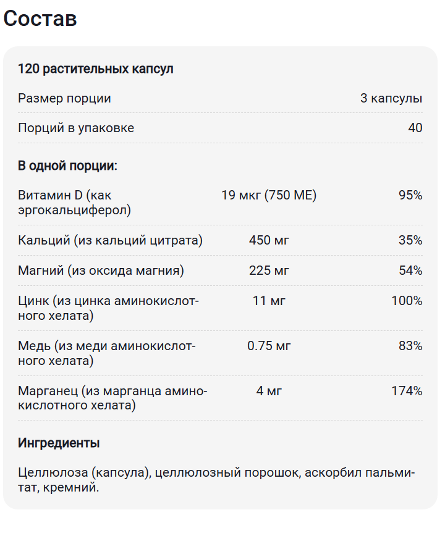445x536 pixels.
Task: Click the "3 капсулы" serving value
Action: [391, 98]
